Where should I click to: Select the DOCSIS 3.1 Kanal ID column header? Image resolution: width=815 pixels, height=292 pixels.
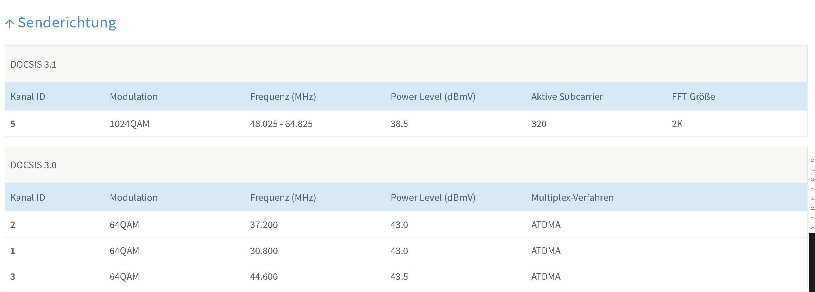(28, 97)
